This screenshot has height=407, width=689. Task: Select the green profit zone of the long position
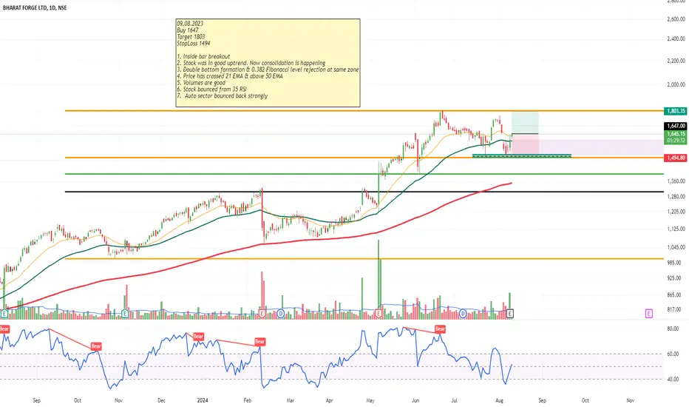(525, 123)
